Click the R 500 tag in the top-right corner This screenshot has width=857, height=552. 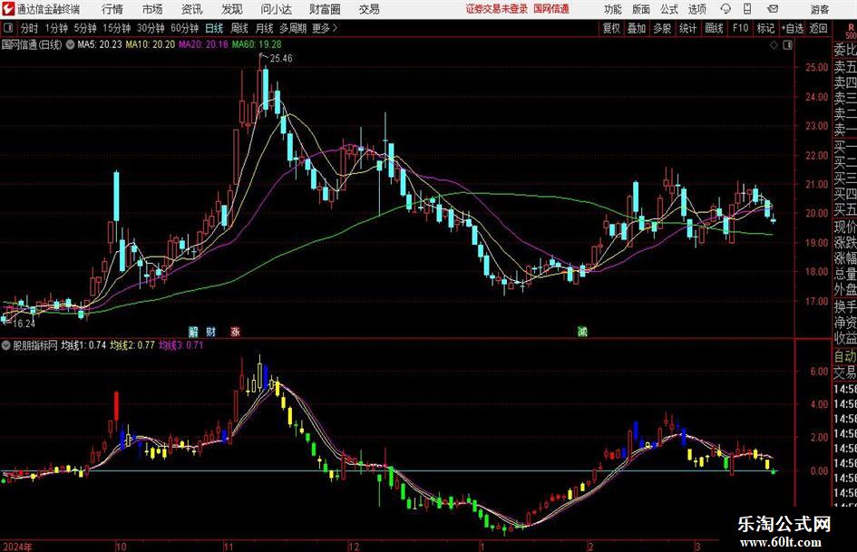[x=851, y=31]
